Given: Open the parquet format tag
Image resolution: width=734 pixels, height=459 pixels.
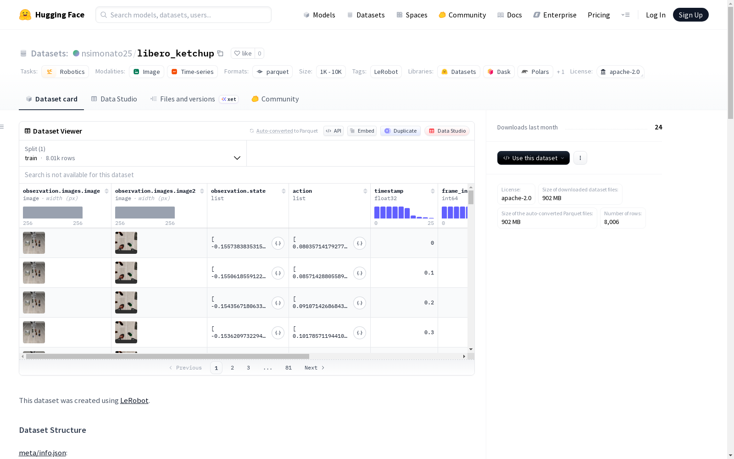Looking at the screenshot, I should 272,72.
